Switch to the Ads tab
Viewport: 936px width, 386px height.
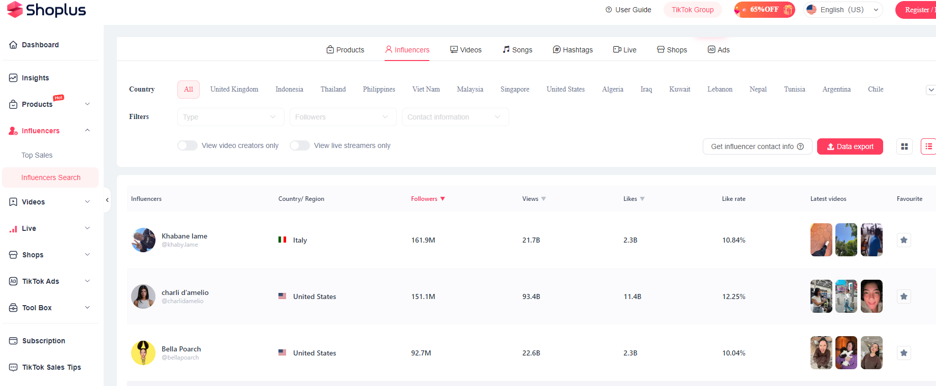(x=719, y=50)
